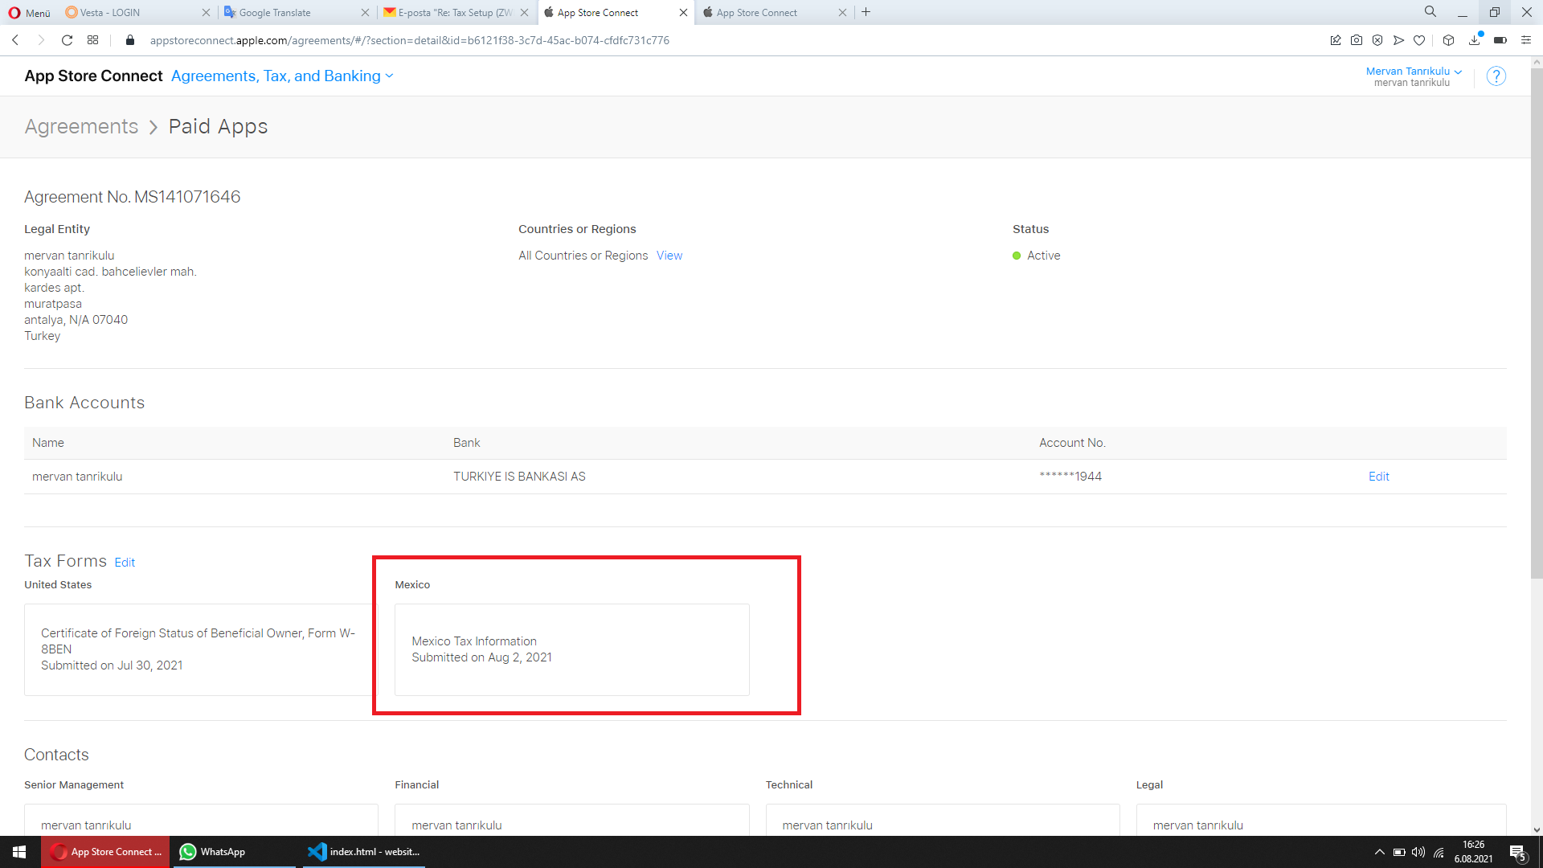1543x868 pixels.
Task: Open the ad blocker shield icon
Action: point(1377,40)
